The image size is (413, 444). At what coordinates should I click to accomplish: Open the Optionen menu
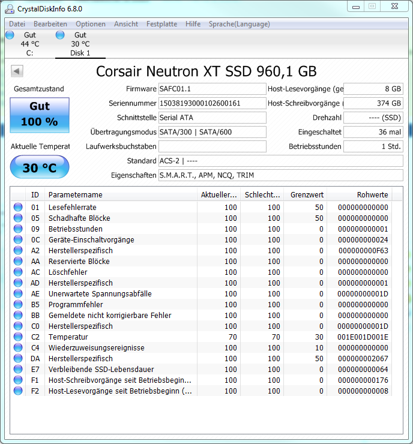point(91,24)
